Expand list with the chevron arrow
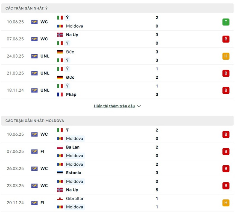The height and width of the screenshot is (212, 237). click(x=139, y=106)
